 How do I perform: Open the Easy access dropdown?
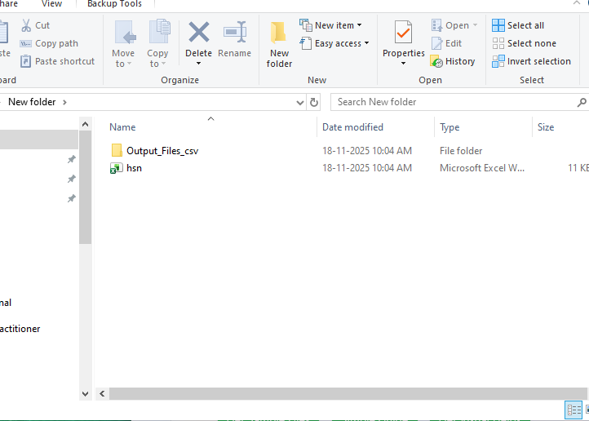[334, 43]
